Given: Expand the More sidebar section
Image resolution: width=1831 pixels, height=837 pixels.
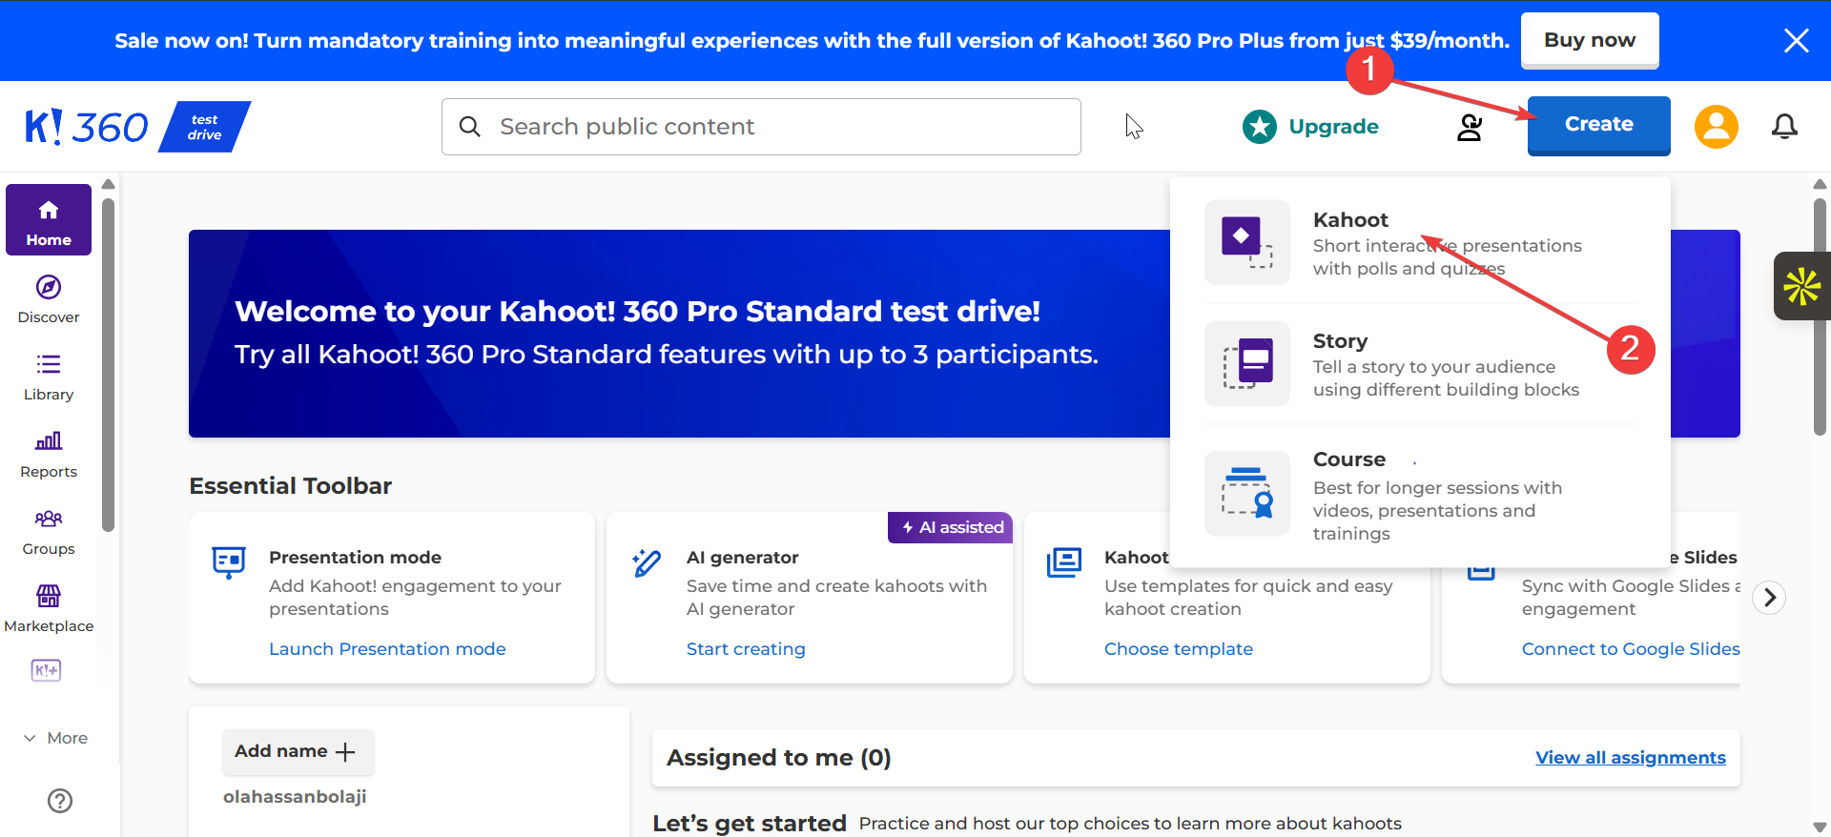Looking at the screenshot, I should pos(55,738).
